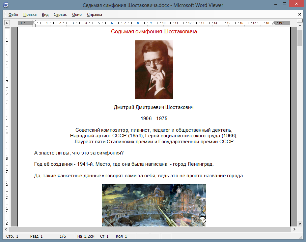306x242 pixels.
Task: Click the tab stop type selector on ruler
Action: [7, 23]
